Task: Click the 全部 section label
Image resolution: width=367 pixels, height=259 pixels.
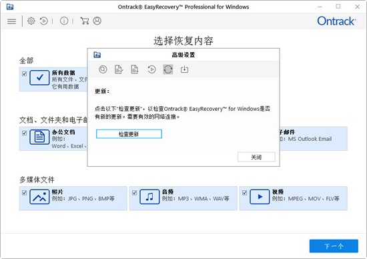Action: (x=26, y=61)
